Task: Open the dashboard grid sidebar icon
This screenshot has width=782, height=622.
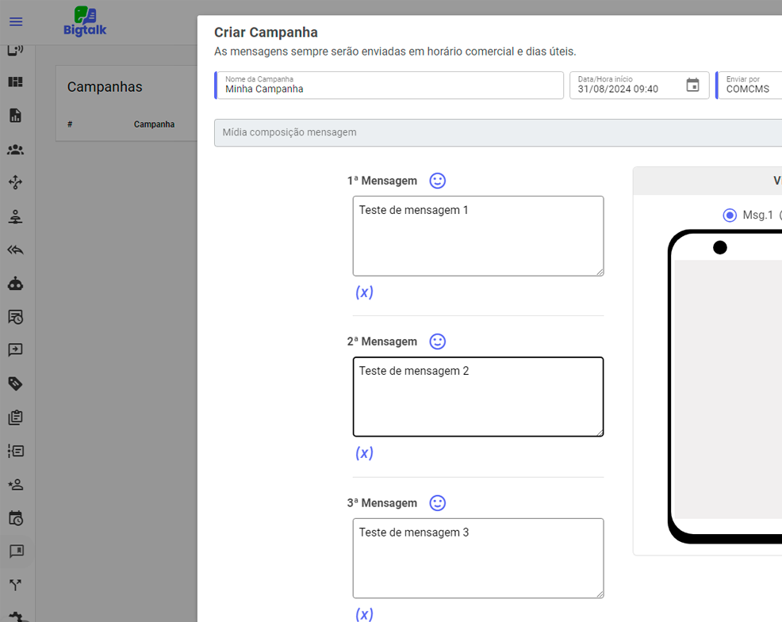Action: (16, 82)
